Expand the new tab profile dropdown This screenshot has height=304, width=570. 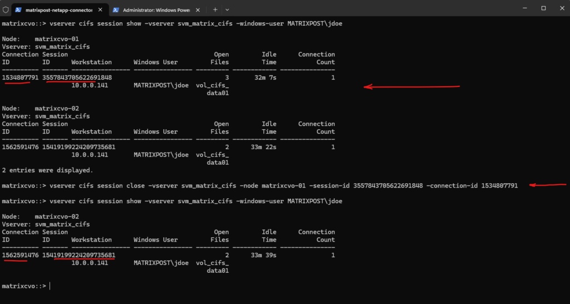point(227,9)
